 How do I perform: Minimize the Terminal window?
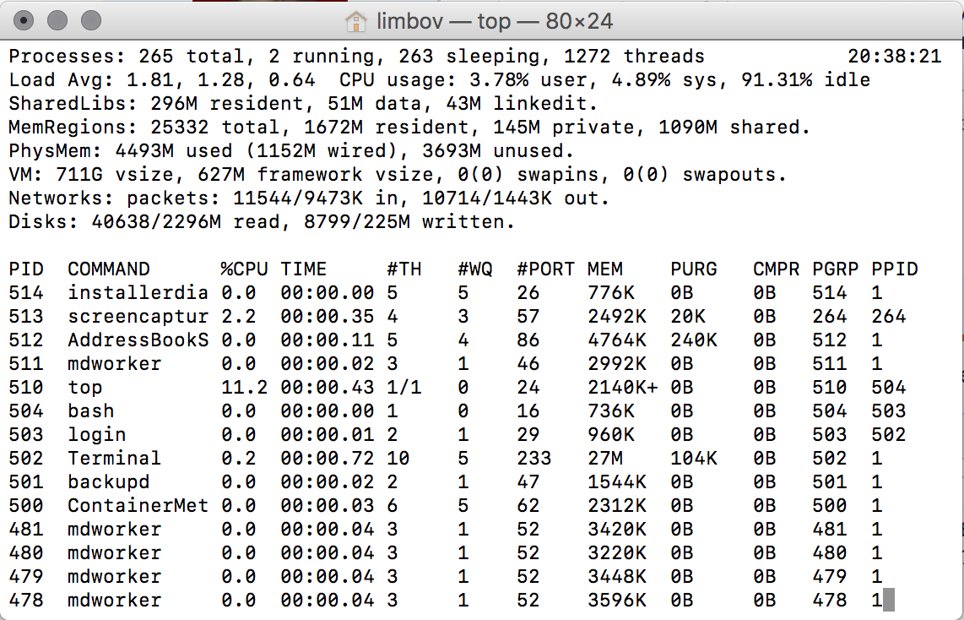57,21
